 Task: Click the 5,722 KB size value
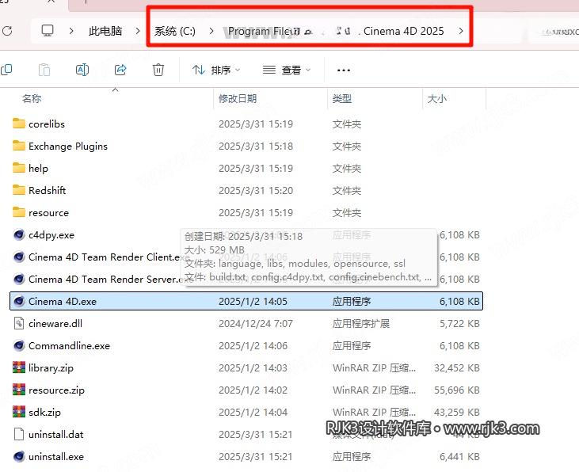pos(459,324)
